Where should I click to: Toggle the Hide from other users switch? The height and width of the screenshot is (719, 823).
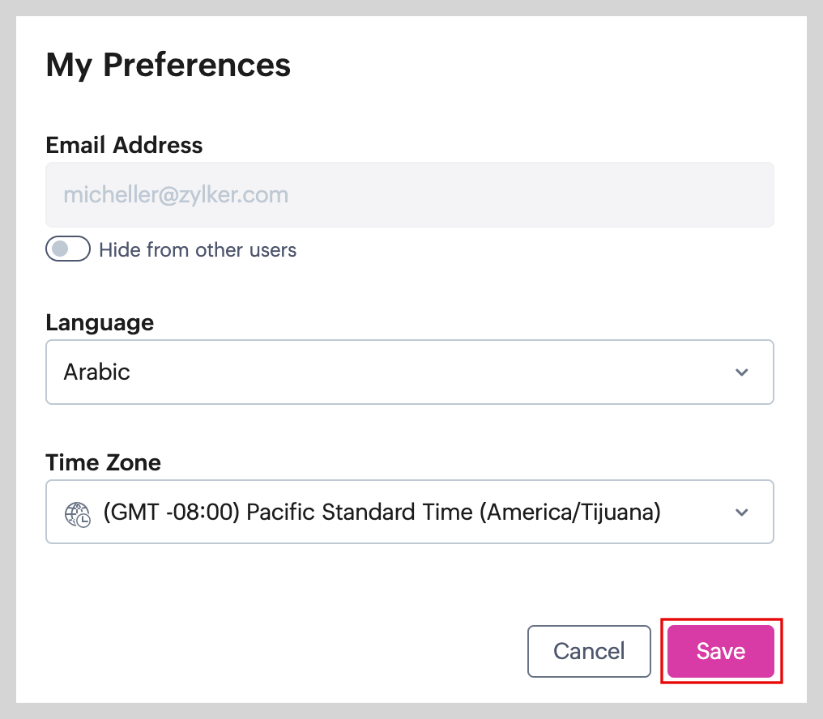pos(67,249)
